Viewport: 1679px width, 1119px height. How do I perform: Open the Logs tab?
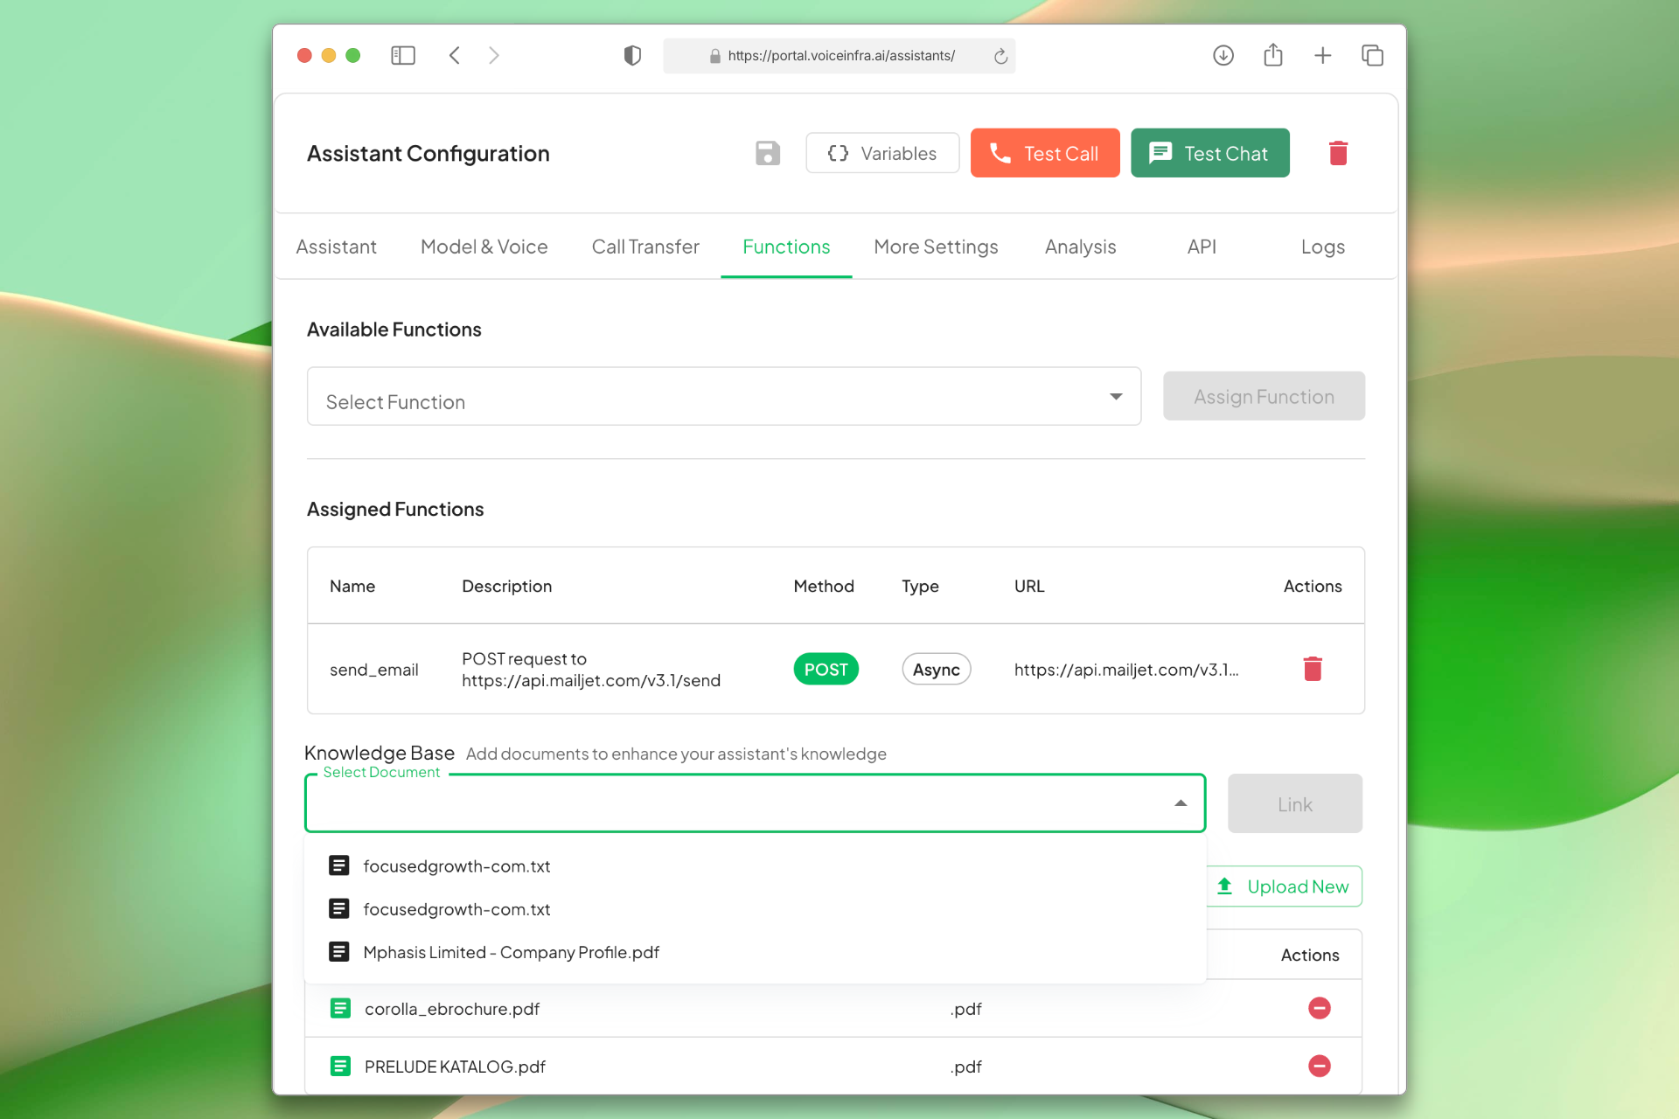[x=1322, y=247]
